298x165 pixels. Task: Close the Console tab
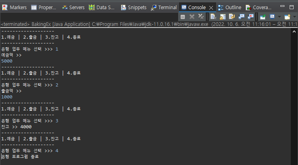click(211, 8)
